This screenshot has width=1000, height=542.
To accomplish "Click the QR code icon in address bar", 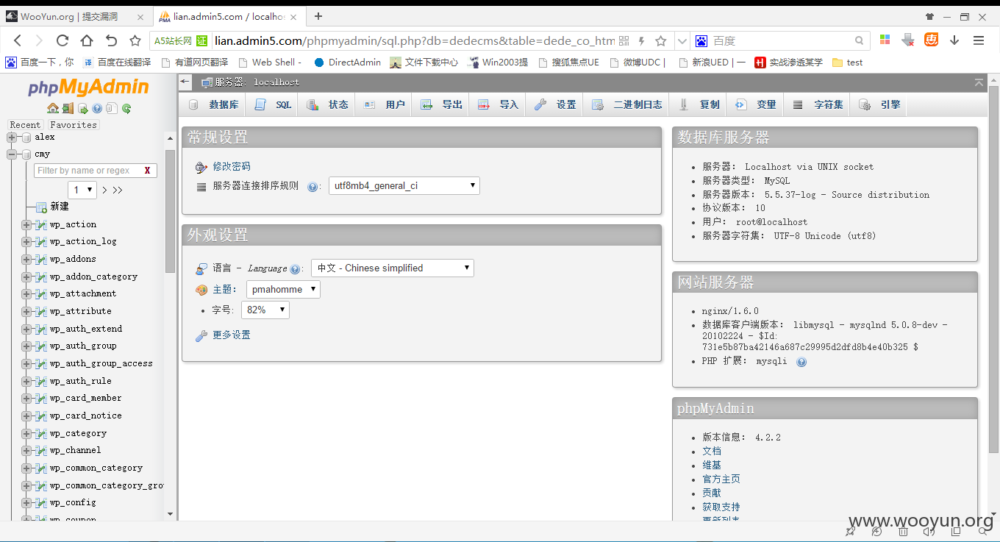I will click(624, 41).
